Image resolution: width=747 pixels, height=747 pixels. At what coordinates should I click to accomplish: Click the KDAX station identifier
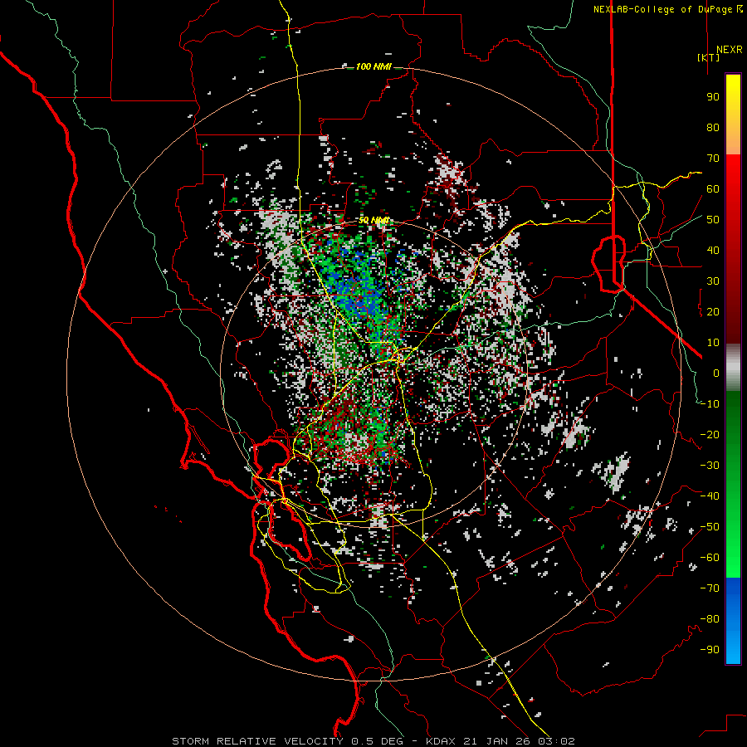441,741
